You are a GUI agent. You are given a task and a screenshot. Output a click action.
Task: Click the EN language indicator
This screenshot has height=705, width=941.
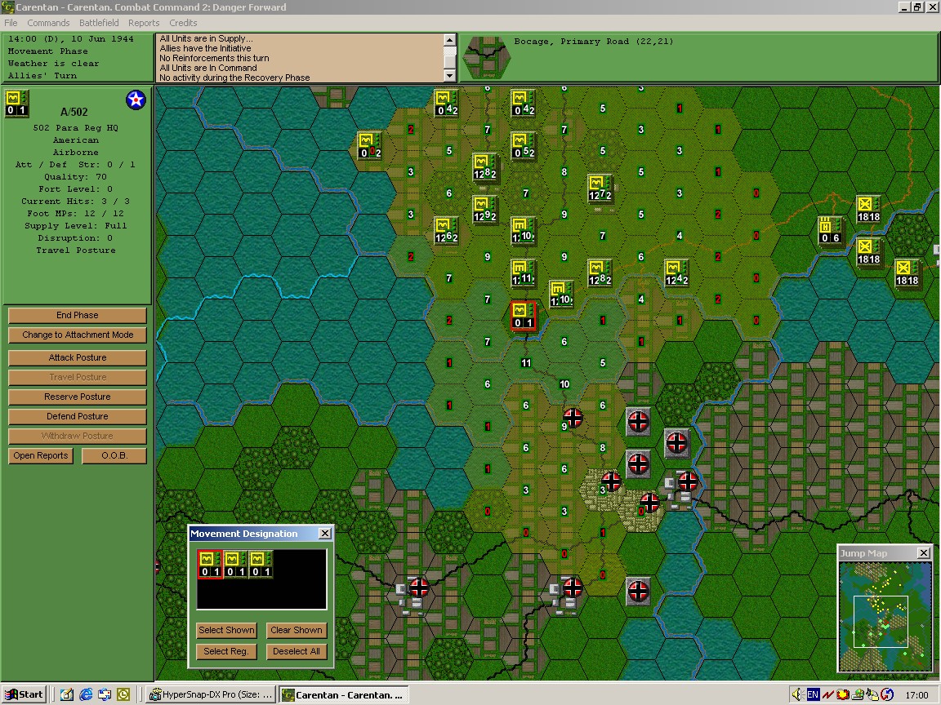[813, 695]
